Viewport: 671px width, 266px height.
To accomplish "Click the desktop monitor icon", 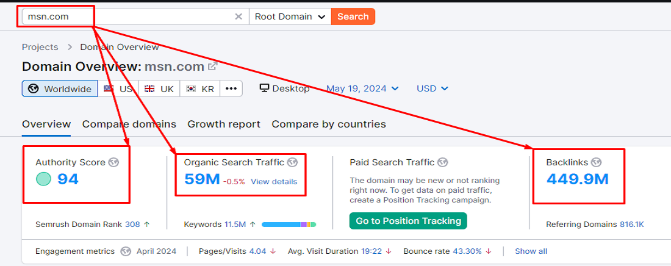I will (265, 88).
